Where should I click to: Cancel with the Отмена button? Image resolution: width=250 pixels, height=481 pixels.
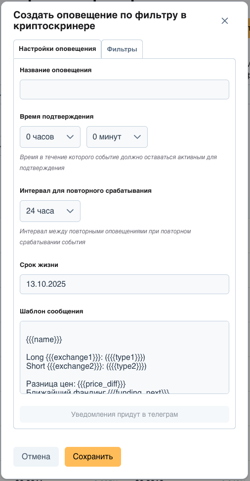36,456
